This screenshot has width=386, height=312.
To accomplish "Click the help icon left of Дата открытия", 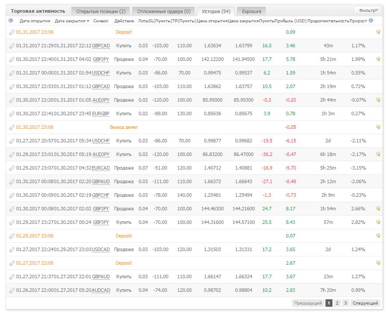I will [x=11, y=21].
